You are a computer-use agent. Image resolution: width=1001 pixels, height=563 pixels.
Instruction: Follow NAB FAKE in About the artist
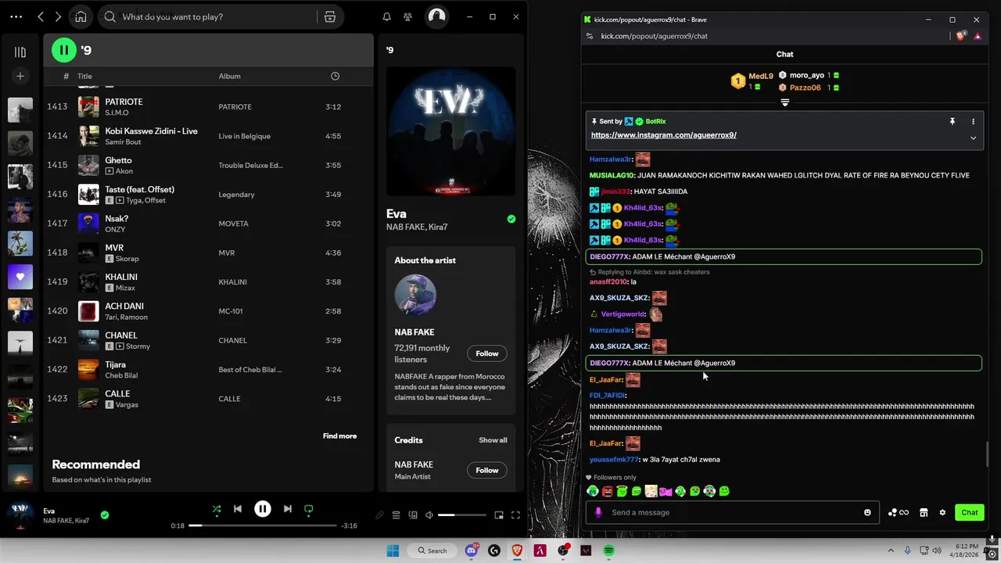pyautogui.click(x=486, y=353)
